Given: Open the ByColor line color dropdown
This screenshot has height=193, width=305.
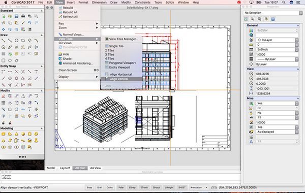Looking at the screenshot, I should coord(277,30).
